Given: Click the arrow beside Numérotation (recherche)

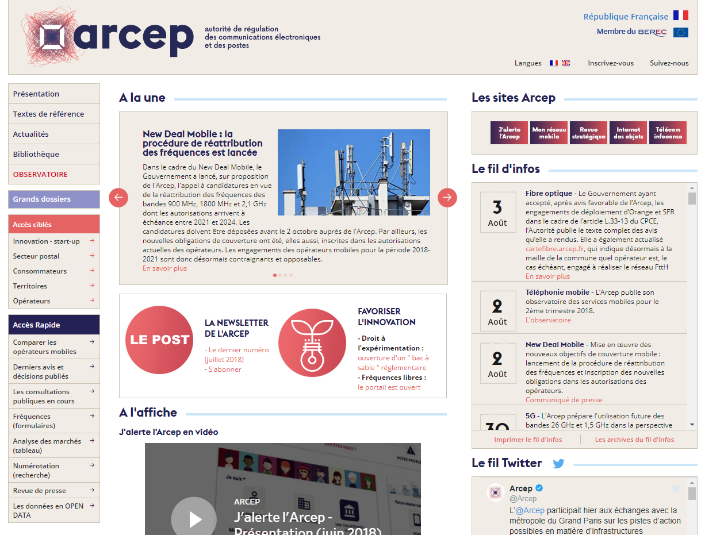Looking at the screenshot, I should point(92,465).
